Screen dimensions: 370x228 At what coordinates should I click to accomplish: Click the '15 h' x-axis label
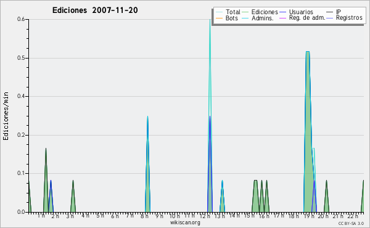point(249,216)
